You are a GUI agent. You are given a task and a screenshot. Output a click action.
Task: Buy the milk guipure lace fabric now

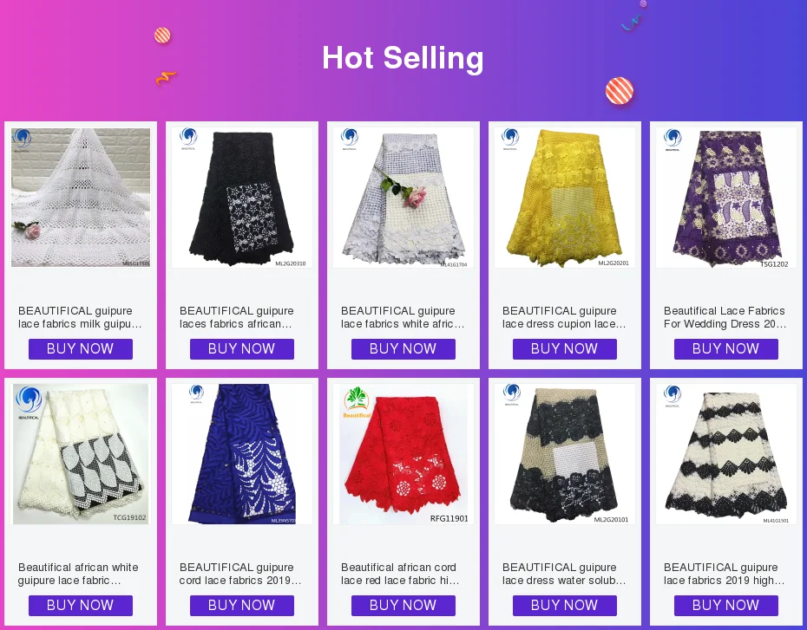tap(81, 349)
